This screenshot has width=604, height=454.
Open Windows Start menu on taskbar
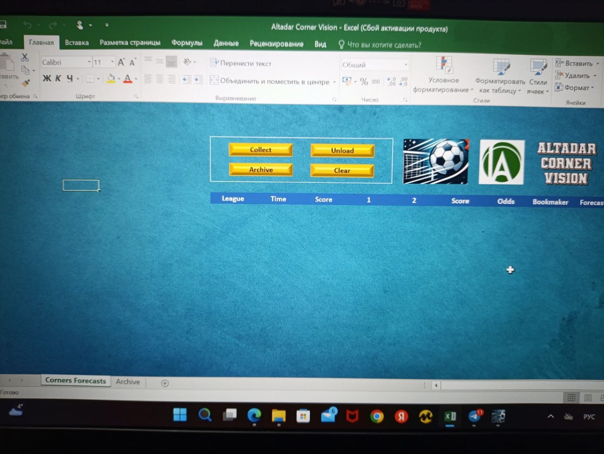tap(180, 415)
